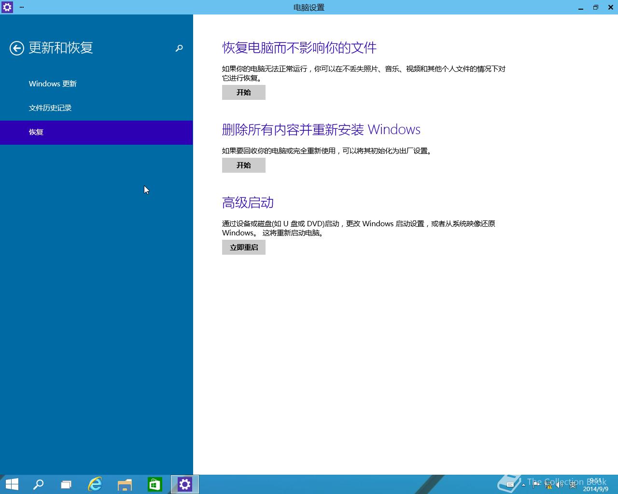Screen dimensions: 618x494
Task: Click the network warning tray icon
Action: pos(548,484)
